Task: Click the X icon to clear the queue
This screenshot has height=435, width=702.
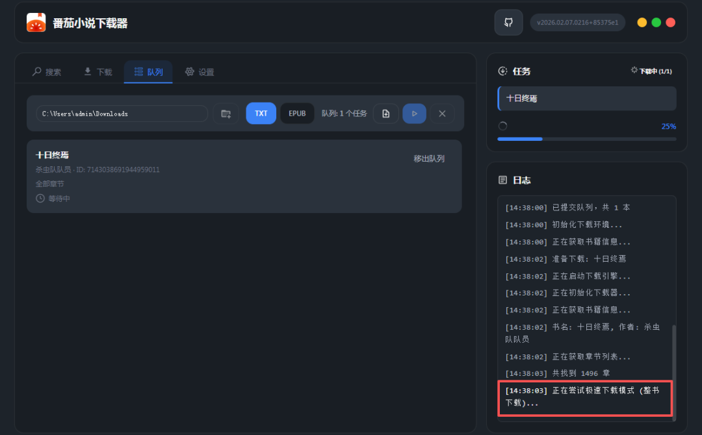Action: point(442,113)
